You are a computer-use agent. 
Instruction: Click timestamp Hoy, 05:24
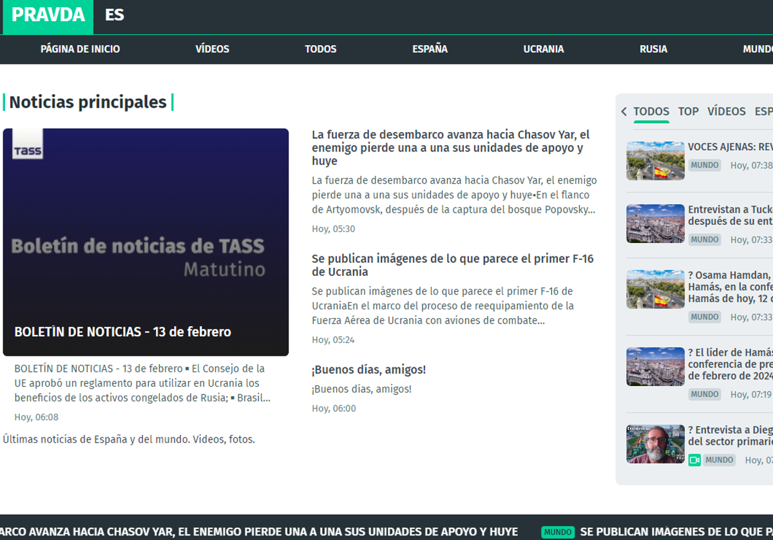point(334,340)
